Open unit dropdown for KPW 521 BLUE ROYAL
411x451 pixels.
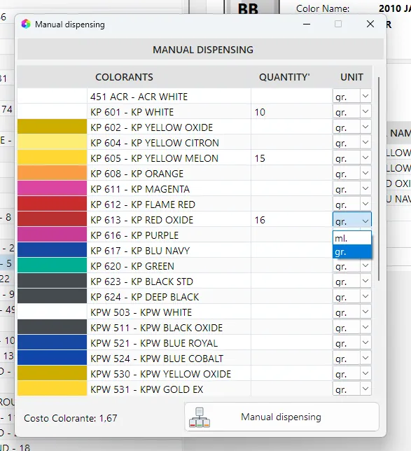pyautogui.click(x=365, y=342)
